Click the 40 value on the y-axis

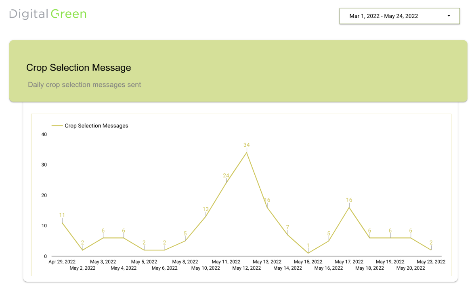[44, 134]
